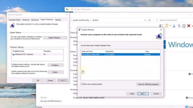The width and height of the screenshot is (193, 108).
Task: Click Configure button in System Properties
Action: (55, 65)
